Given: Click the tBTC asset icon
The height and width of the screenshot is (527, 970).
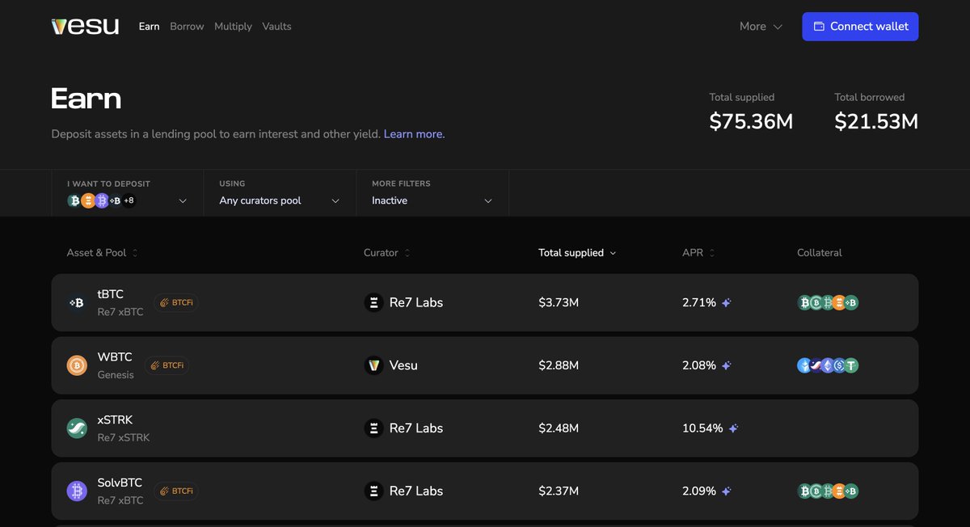Looking at the screenshot, I should point(77,302).
